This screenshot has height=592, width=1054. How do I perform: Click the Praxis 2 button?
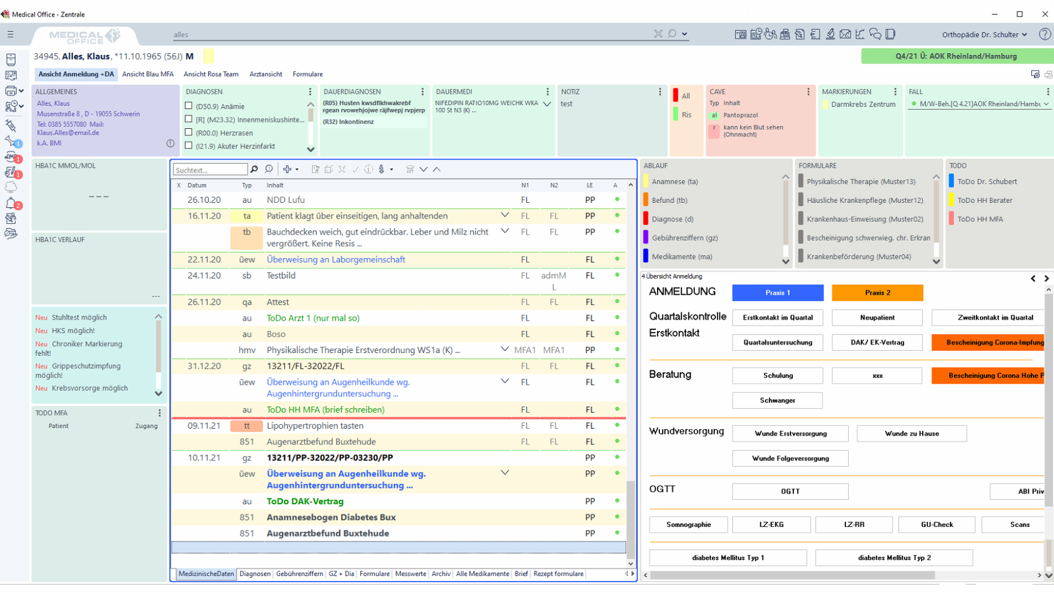pos(877,293)
